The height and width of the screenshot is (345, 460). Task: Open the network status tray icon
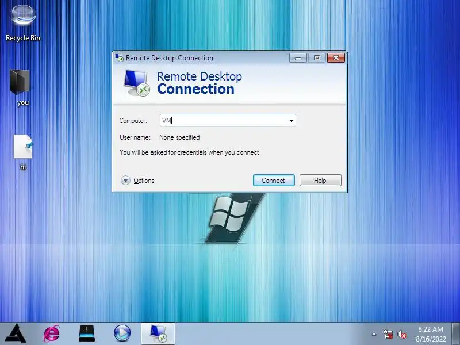coord(388,334)
